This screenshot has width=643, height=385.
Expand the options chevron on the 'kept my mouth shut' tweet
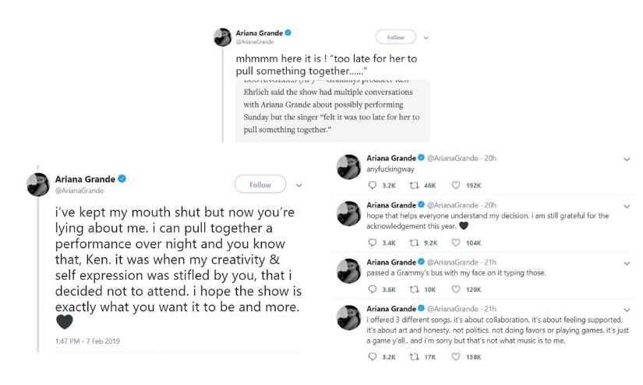[x=299, y=185]
